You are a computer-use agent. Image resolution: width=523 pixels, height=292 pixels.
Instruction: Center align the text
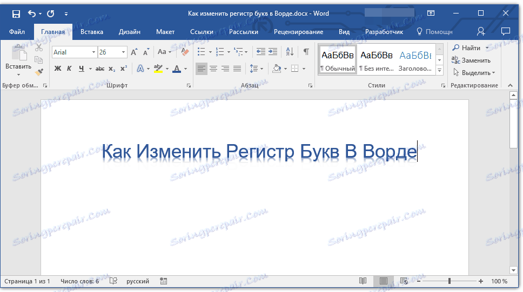pyautogui.click(x=213, y=69)
